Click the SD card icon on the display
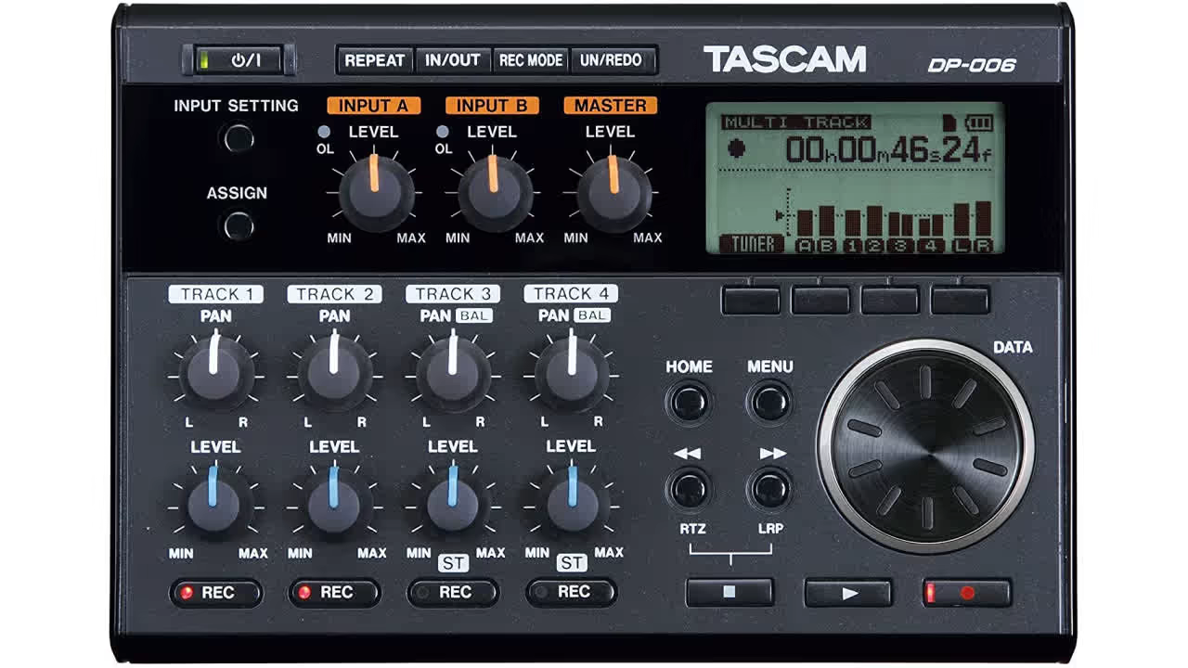 tap(949, 122)
